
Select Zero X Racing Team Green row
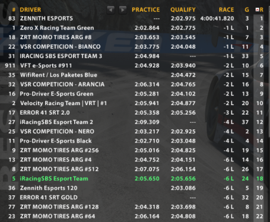pyautogui.click(x=135, y=28)
